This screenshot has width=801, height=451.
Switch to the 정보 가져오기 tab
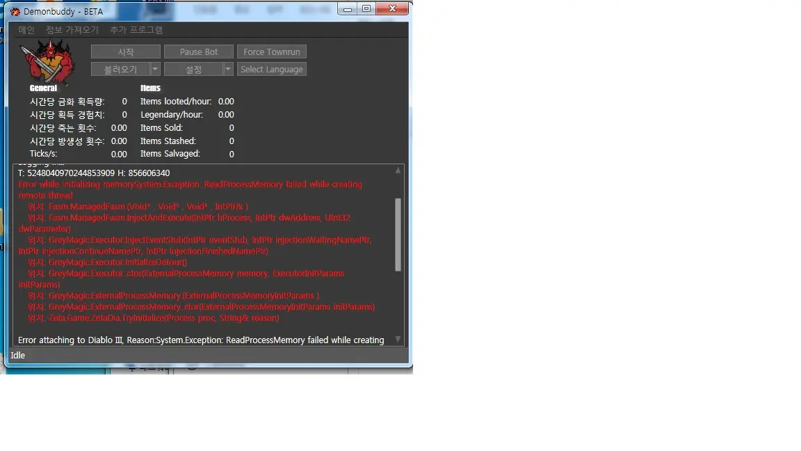pyautogui.click(x=72, y=30)
